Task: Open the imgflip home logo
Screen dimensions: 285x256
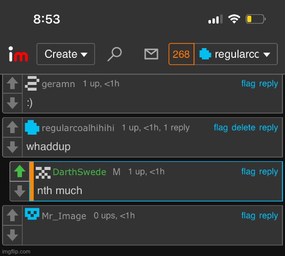Action: coord(18,54)
